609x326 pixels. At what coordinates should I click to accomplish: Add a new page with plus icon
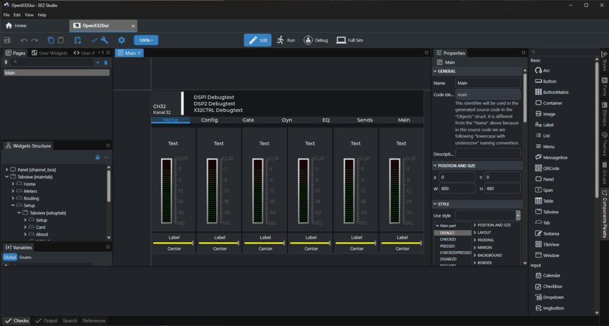tap(98, 62)
